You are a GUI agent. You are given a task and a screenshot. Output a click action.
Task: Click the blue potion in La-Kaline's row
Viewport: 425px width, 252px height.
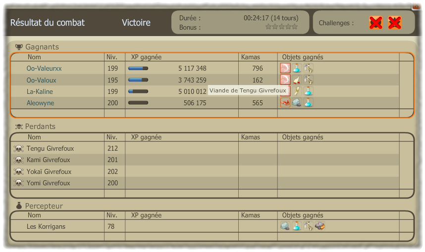click(309, 91)
